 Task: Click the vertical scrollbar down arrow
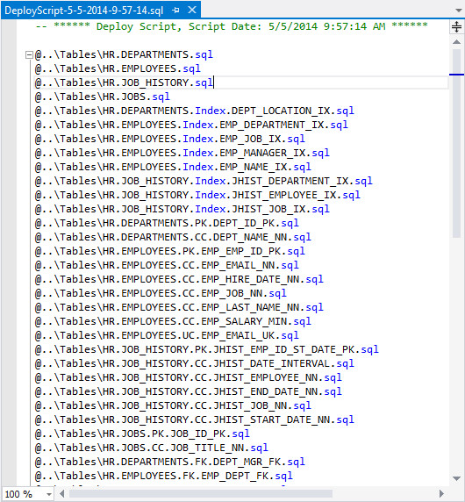coord(457,478)
